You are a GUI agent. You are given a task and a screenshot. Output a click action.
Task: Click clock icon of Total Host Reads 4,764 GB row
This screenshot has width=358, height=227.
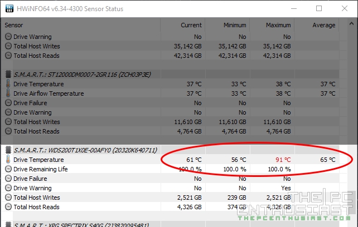pyautogui.click(x=8, y=131)
